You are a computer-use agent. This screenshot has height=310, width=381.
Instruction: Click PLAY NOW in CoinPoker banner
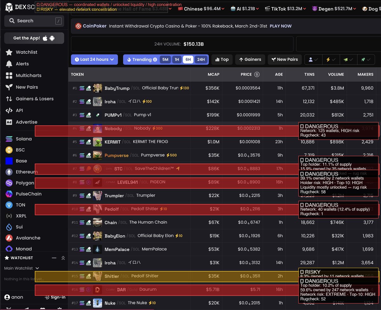tap(281, 26)
